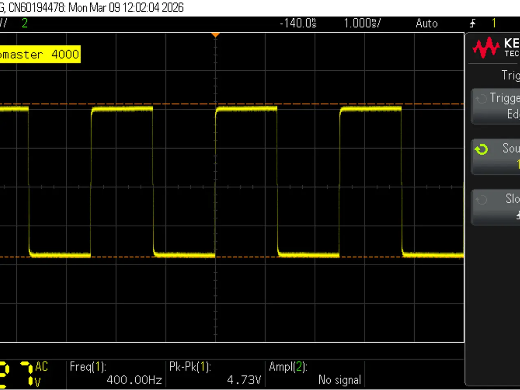Screen dimensions: 520x390
Task: Select the green channel 2 indicator in top bar
Action: (x=25, y=23)
